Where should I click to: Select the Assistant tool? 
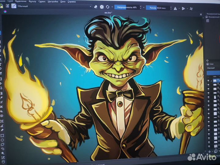[x=2, y=121]
